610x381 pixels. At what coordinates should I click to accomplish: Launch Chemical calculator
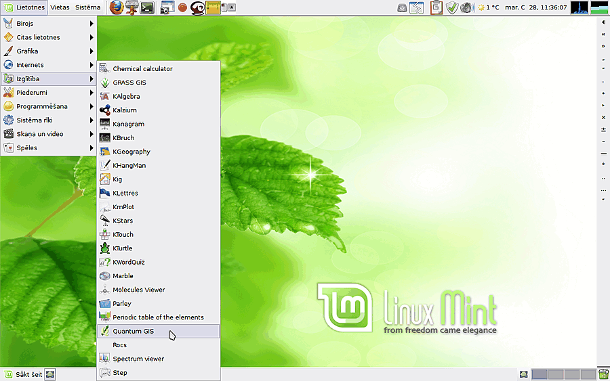coord(159,69)
